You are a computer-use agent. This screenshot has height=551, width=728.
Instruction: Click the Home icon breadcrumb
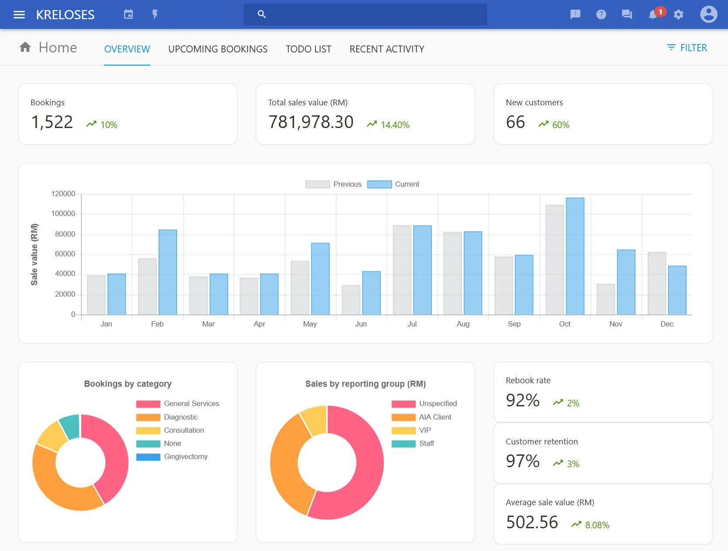pos(25,47)
